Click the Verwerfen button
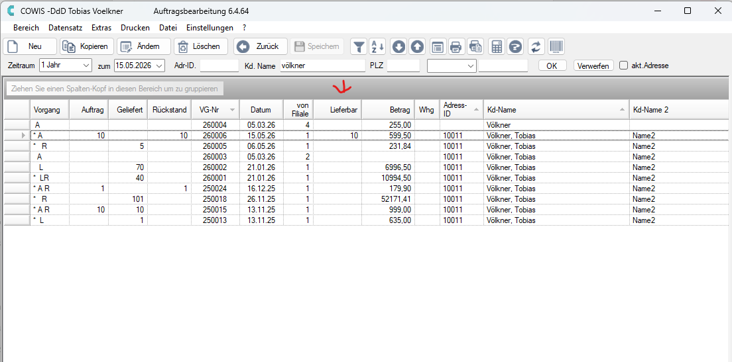This screenshot has height=362, width=732. pos(593,66)
